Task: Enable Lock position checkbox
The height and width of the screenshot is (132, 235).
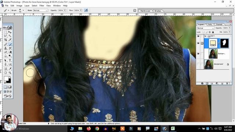Action: click(x=210, y=32)
